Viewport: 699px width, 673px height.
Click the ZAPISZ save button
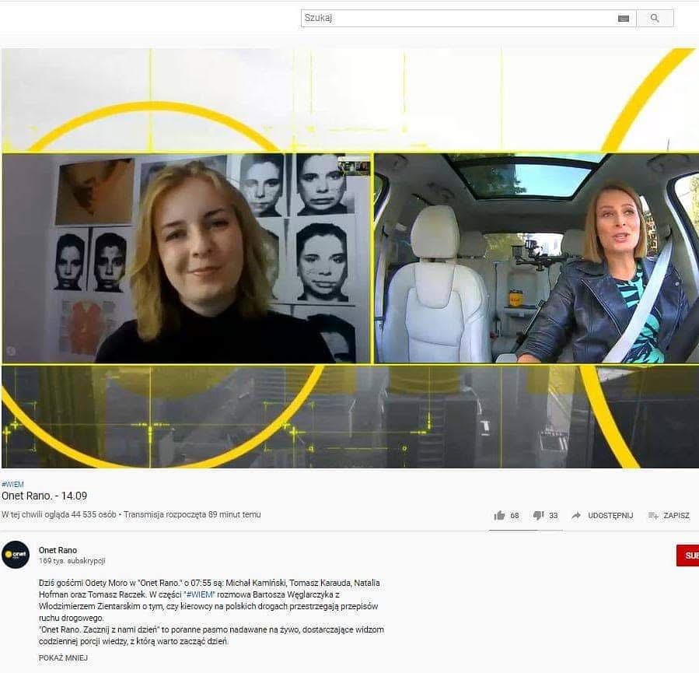(676, 516)
